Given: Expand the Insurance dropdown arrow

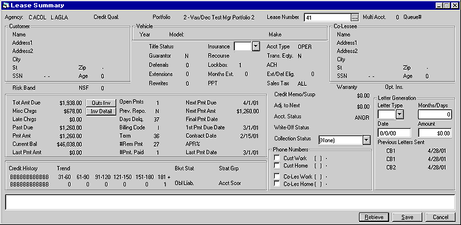Looking at the screenshot, I should (x=256, y=47).
